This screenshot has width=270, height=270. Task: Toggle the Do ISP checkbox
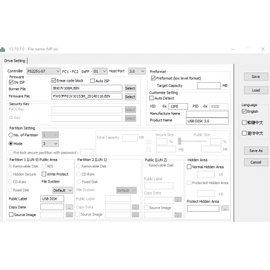pos(11,82)
